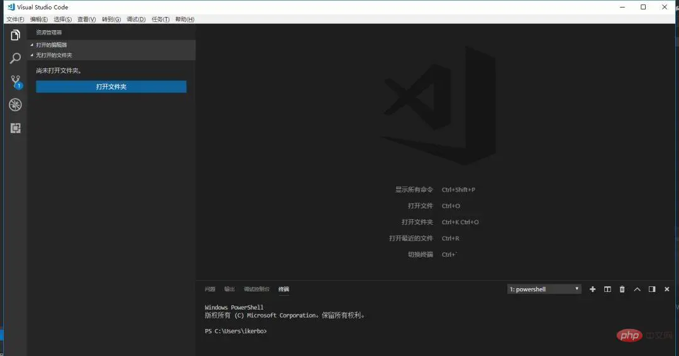
Task: Kill the terminal with the trash icon
Action: (x=622, y=289)
